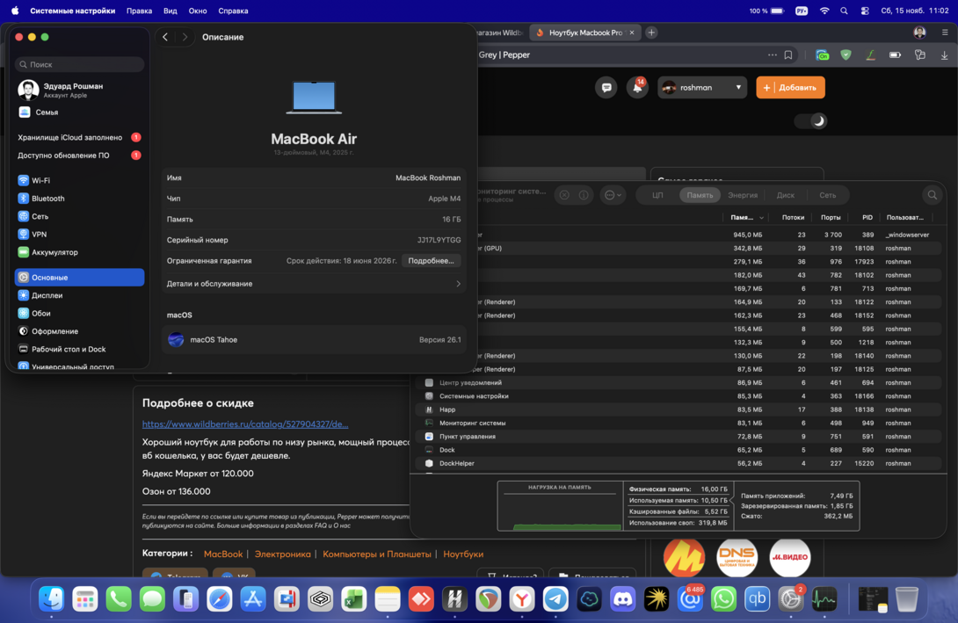This screenshot has width=958, height=623.
Task: Open Bluetooth settings in sidebar
Action: [79, 199]
